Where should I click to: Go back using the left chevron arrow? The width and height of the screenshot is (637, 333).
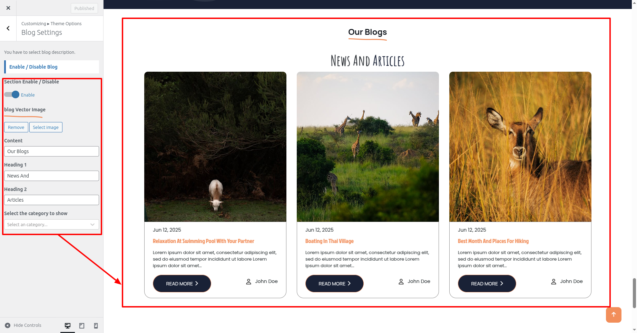click(8, 28)
